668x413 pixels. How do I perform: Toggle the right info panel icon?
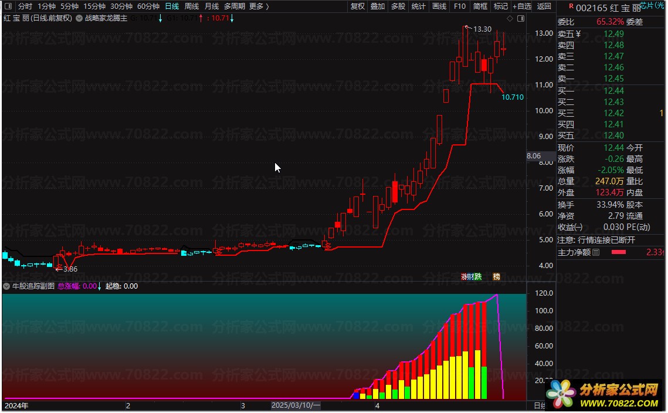(x=521, y=18)
